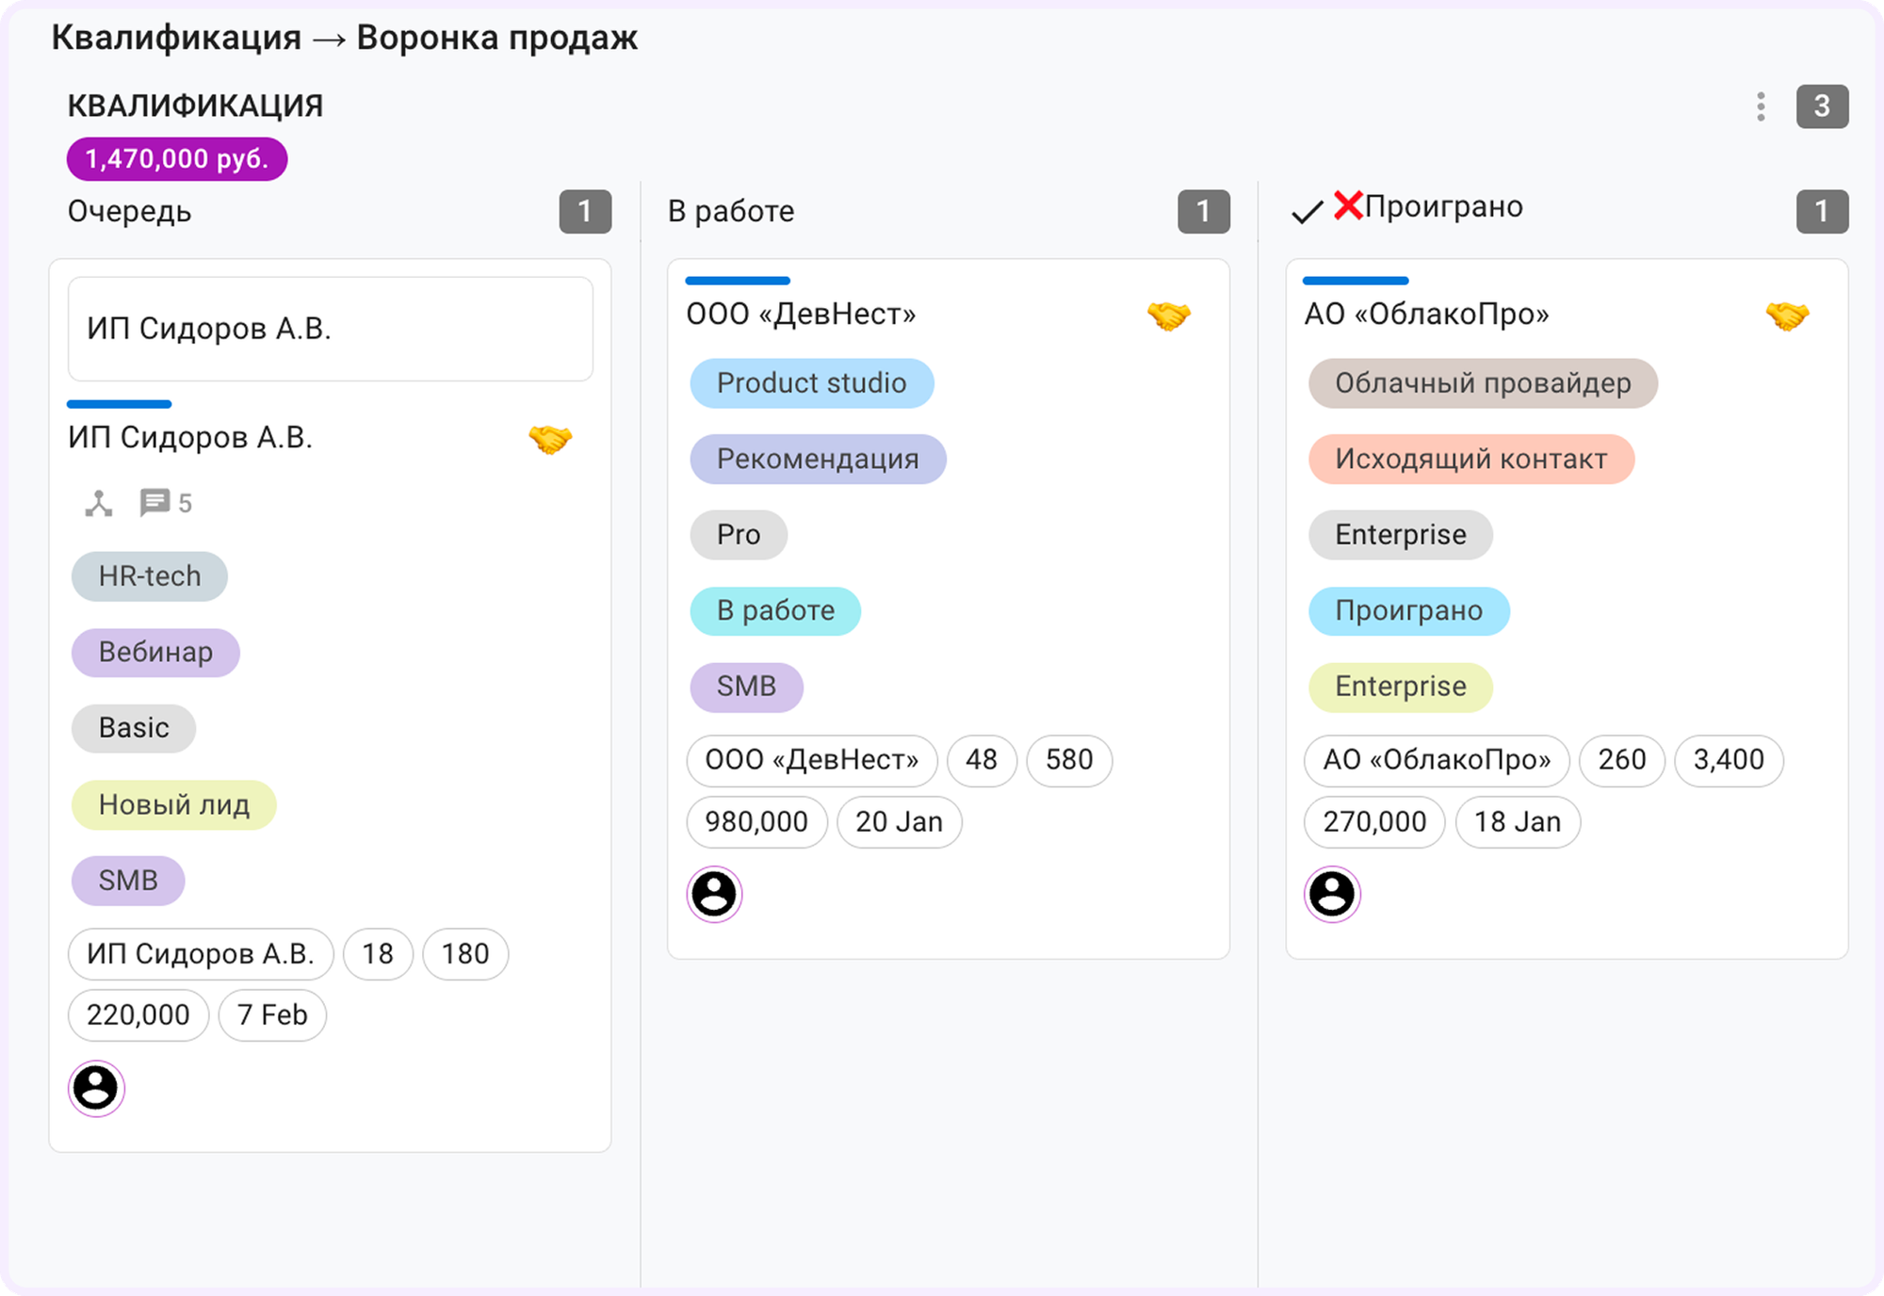The width and height of the screenshot is (1884, 1296).
Task: Open Квалификация from the breadcrumb
Action: (175, 38)
